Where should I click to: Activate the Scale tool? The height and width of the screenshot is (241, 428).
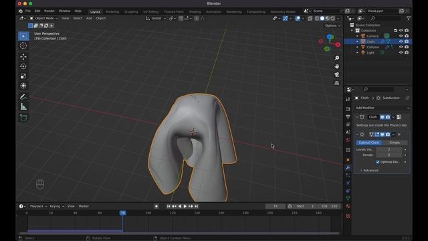click(x=23, y=76)
